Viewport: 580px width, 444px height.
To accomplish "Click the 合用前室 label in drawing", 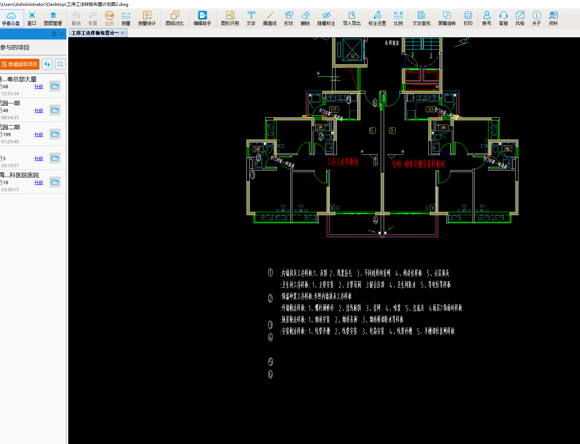I will point(392,43).
